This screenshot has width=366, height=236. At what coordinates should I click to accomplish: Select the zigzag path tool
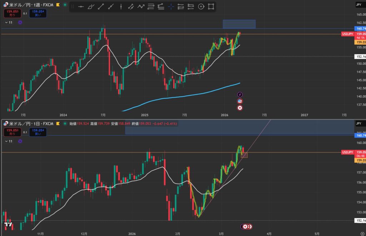click(x=141, y=6)
